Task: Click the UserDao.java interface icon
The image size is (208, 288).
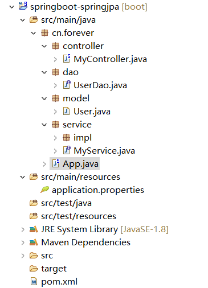Action: pos(67,85)
